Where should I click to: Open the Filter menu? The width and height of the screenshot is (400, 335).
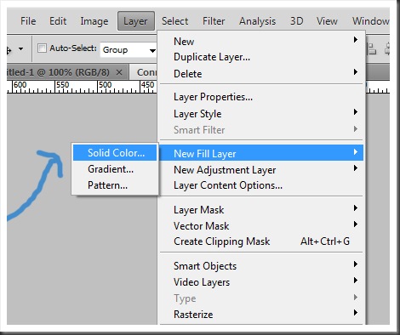[214, 21]
